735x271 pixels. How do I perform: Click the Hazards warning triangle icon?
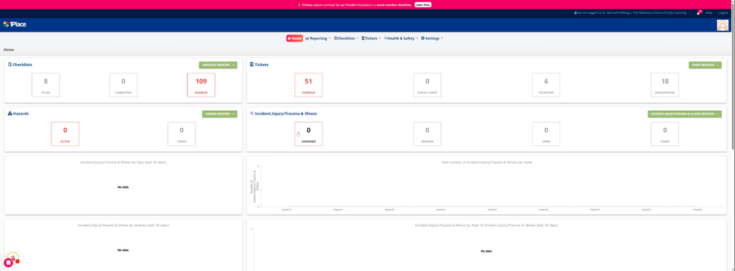coord(10,114)
